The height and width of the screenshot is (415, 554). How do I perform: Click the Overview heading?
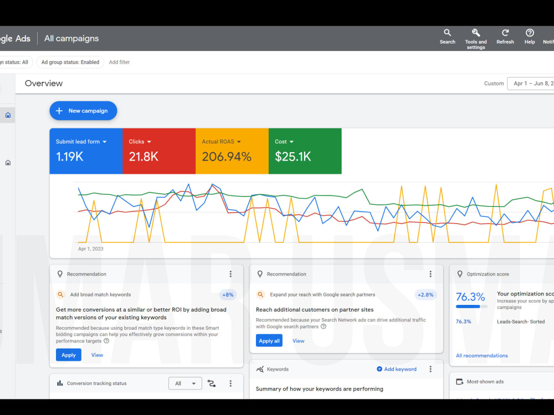click(43, 84)
